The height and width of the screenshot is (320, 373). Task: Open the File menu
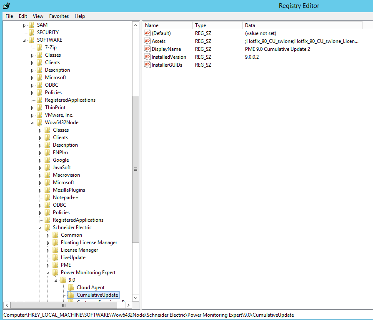click(9, 16)
